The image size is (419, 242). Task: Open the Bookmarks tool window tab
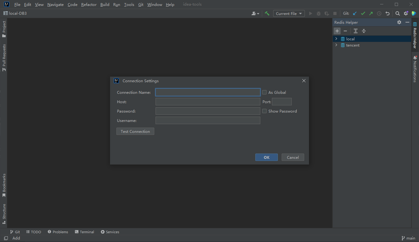point(4,185)
